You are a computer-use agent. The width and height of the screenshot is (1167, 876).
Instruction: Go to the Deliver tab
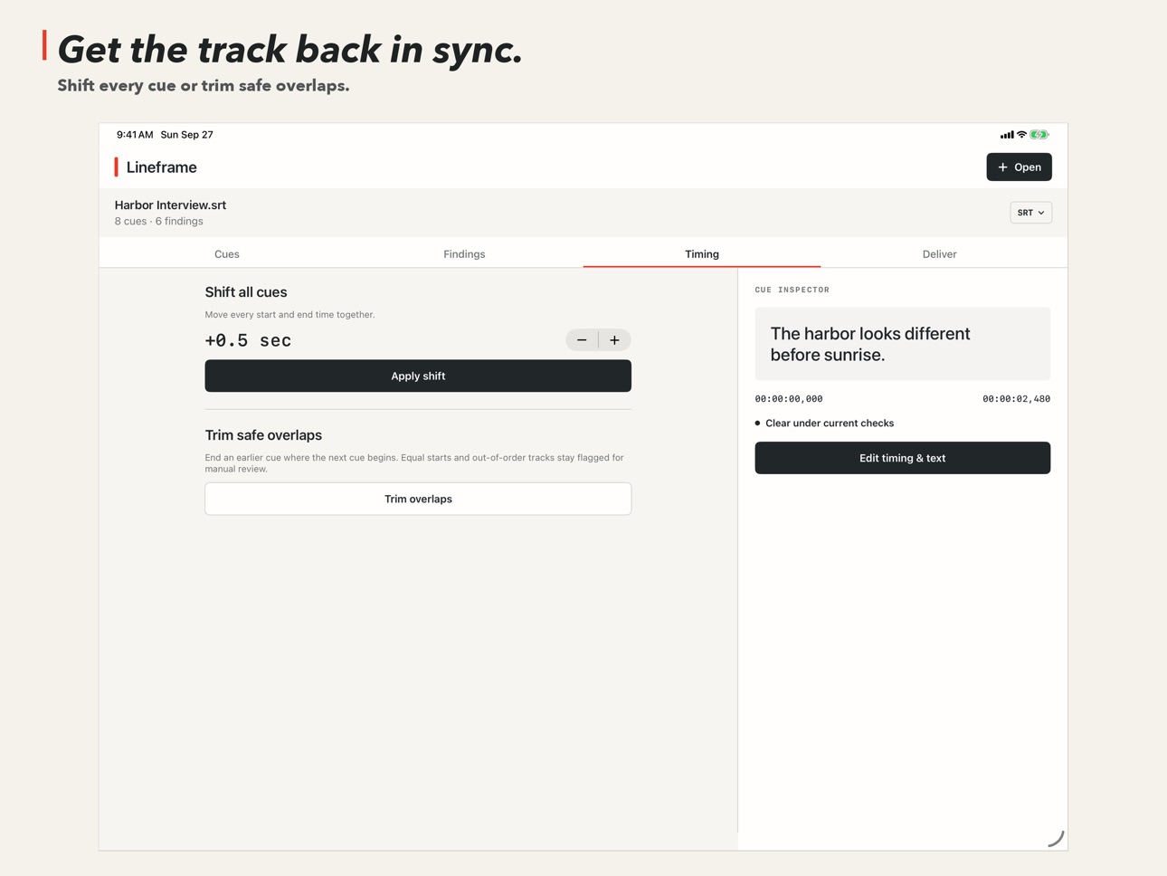coord(939,254)
